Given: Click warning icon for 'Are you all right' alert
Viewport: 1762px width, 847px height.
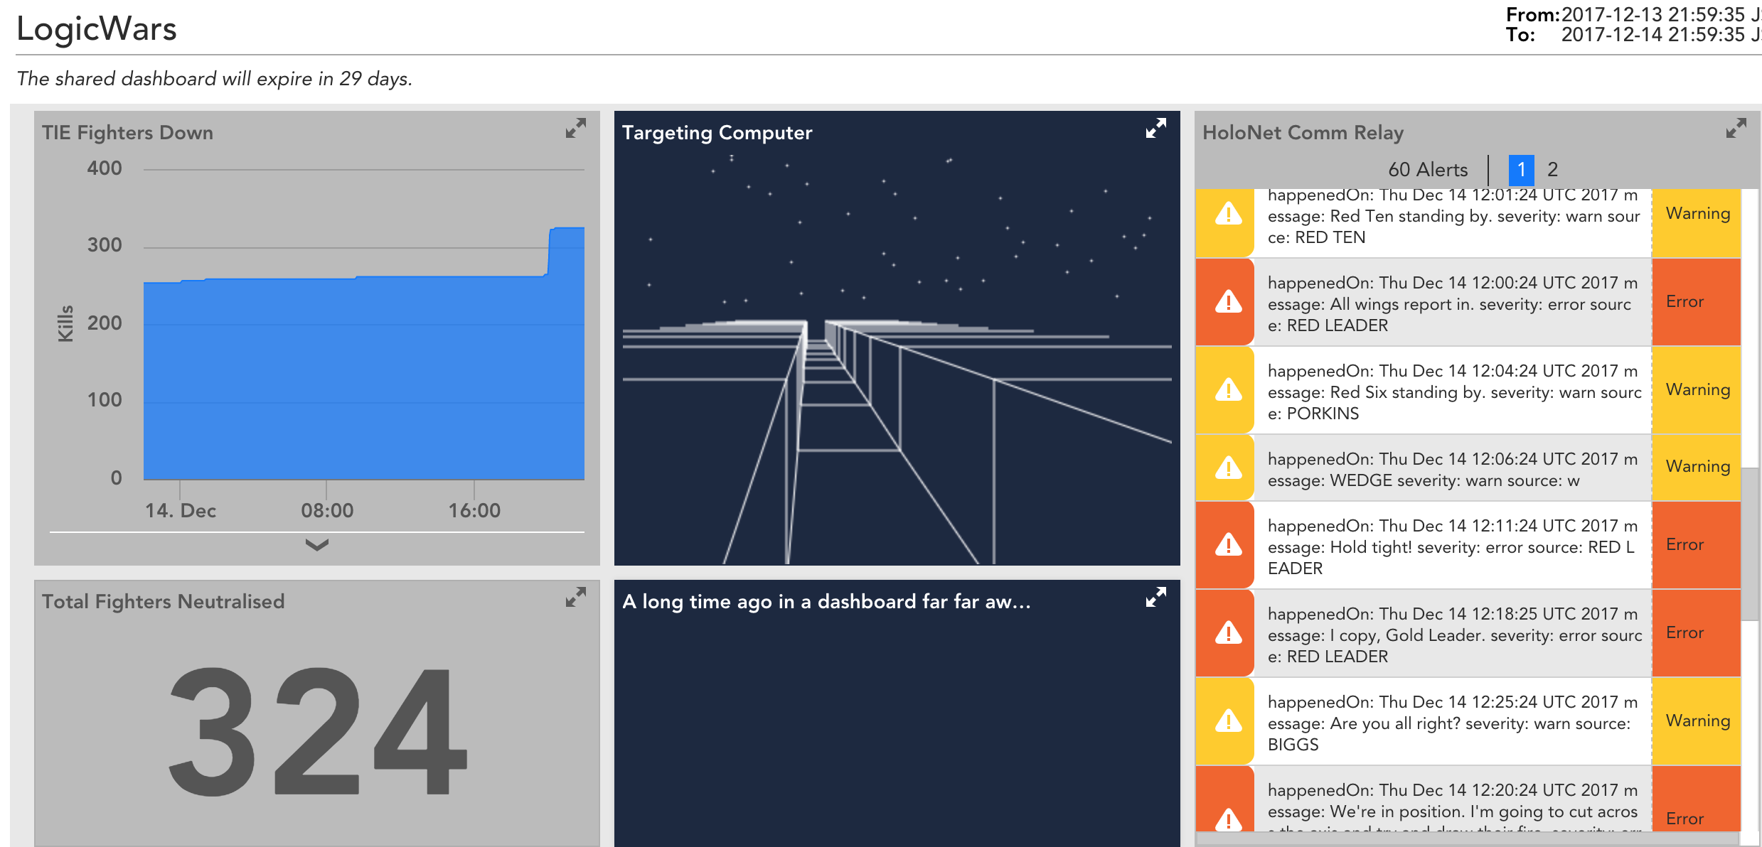Looking at the screenshot, I should (x=1228, y=721).
